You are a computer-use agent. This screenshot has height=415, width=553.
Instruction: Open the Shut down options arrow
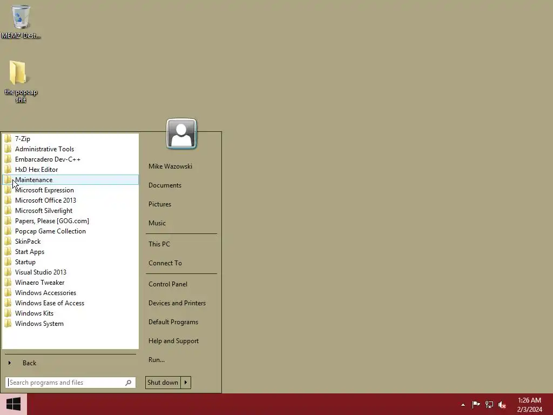[x=186, y=383]
